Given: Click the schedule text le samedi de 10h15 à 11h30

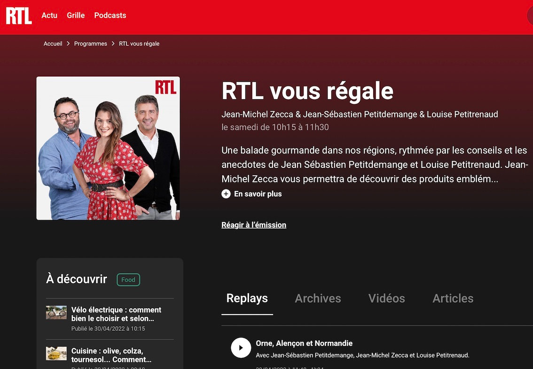Looking at the screenshot, I should 275,127.
